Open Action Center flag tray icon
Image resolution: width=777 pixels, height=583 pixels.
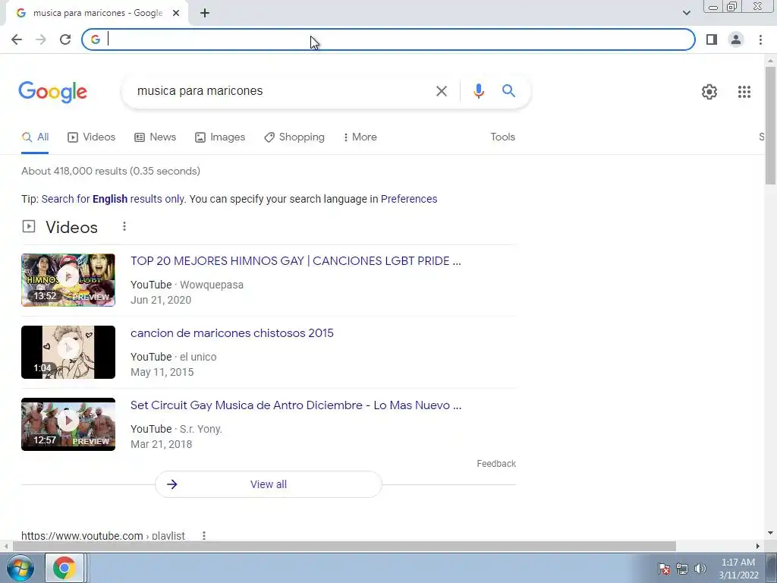point(664,569)
